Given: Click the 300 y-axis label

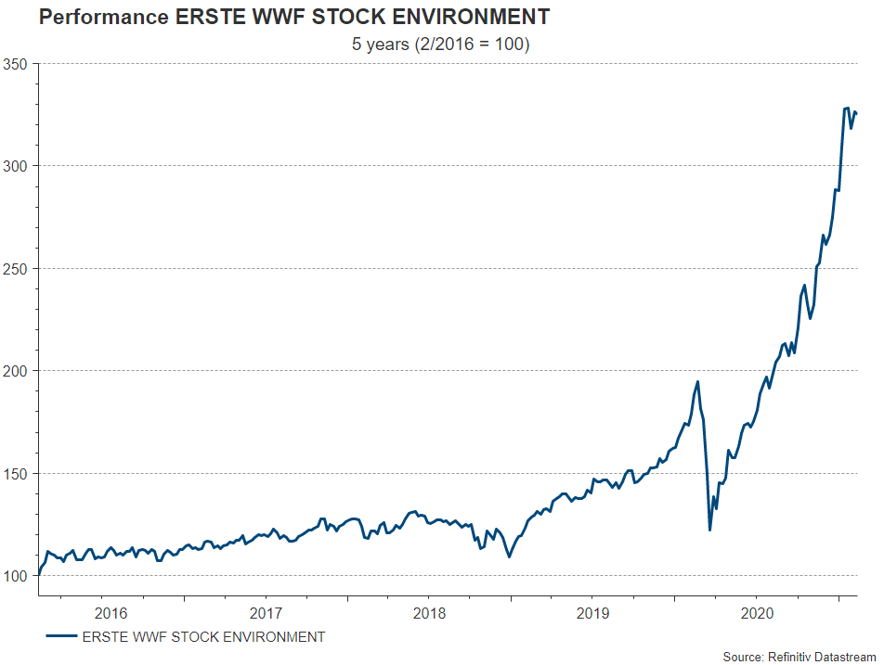Looking at the screenshot, I should [18, 166].
